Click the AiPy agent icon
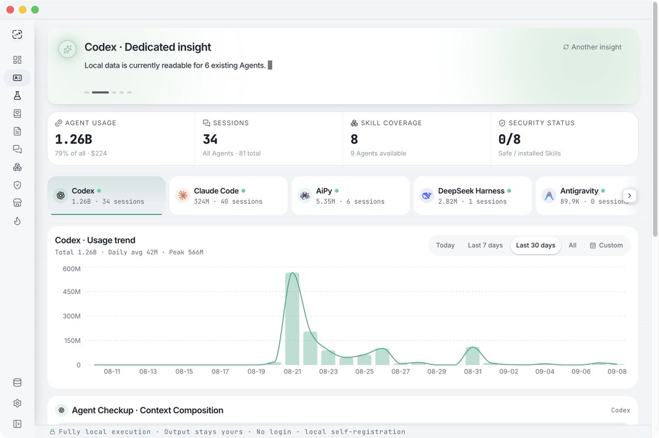 304,195
